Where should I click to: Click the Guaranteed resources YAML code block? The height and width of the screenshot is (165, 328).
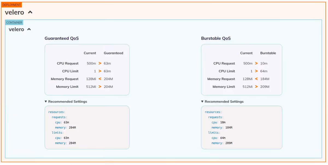(x=87, y=127)
